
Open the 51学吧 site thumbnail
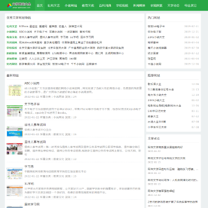click(x=14, y=191)
